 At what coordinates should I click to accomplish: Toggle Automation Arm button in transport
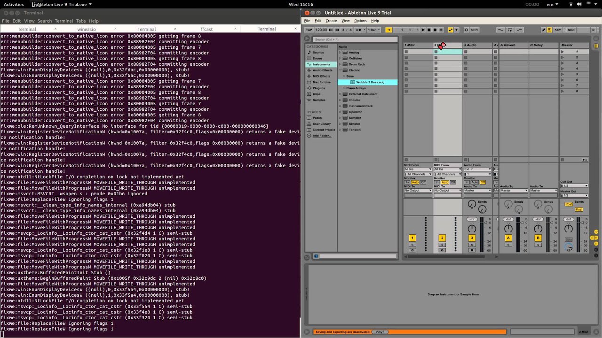[x=451, y=30]
